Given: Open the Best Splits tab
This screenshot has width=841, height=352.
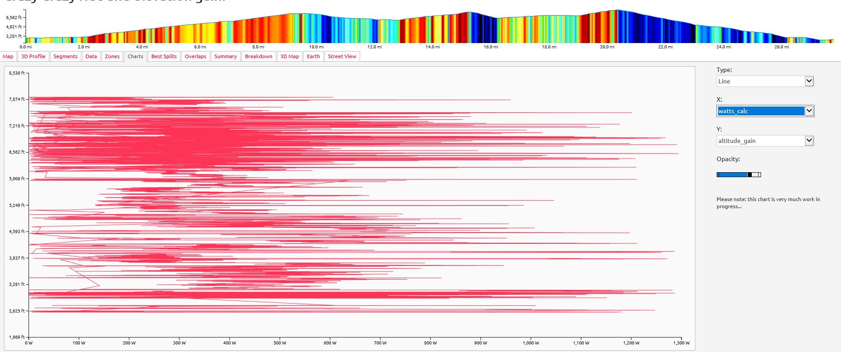Looking at the screenshot, I should click(x=164, y=56).
